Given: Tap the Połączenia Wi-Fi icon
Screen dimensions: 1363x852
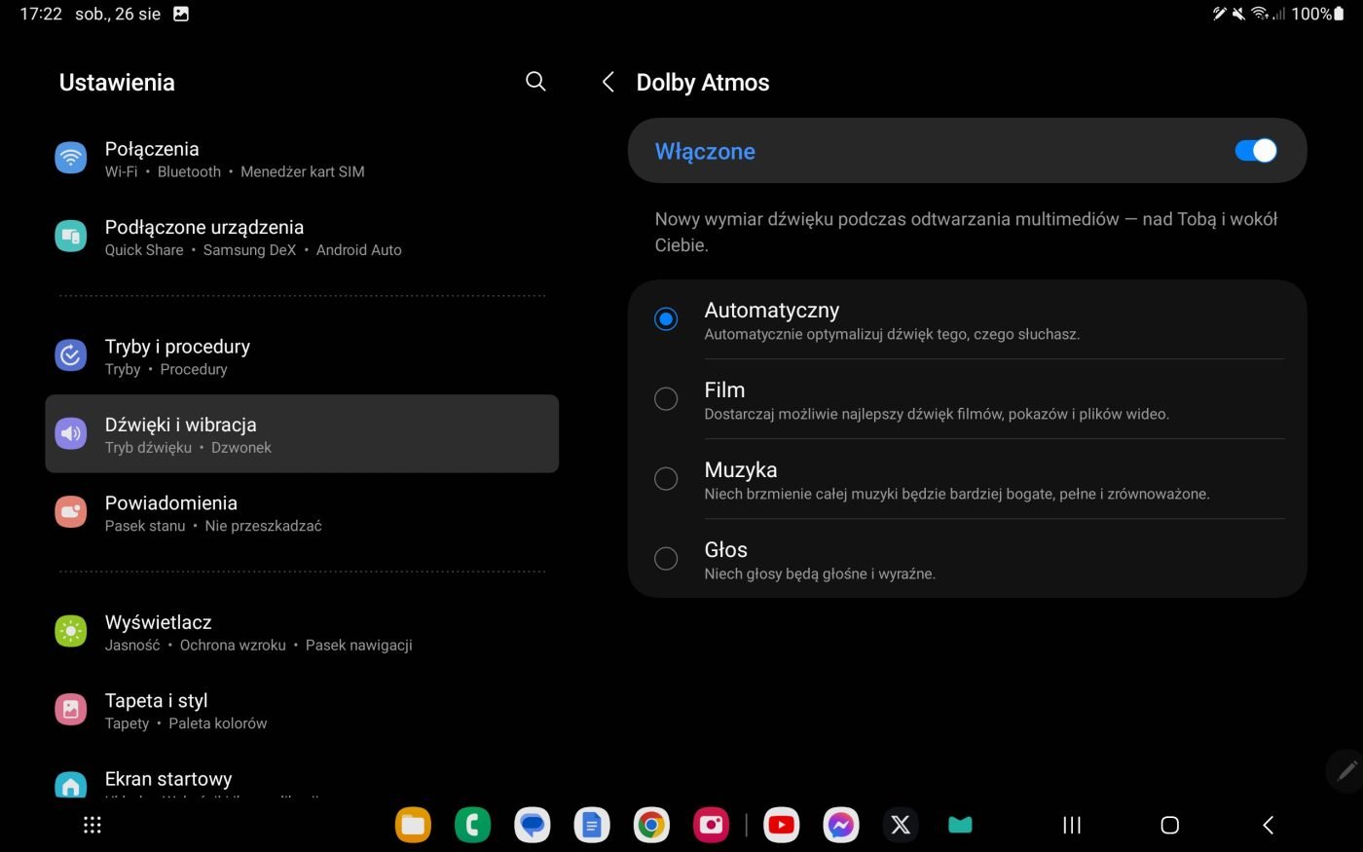Looking at the screenshot, I should (x=71, y=158).
